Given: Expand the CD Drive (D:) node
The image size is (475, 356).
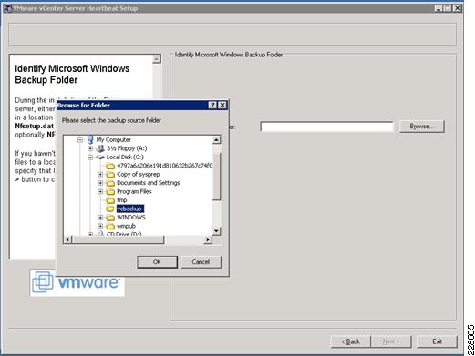Looking at the screenshot, I should 90,234.
